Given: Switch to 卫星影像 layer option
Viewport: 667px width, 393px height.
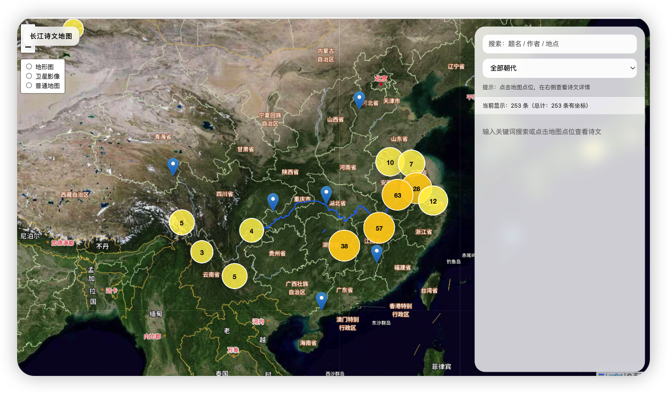Looking at the screenshot, I should 29,76.
